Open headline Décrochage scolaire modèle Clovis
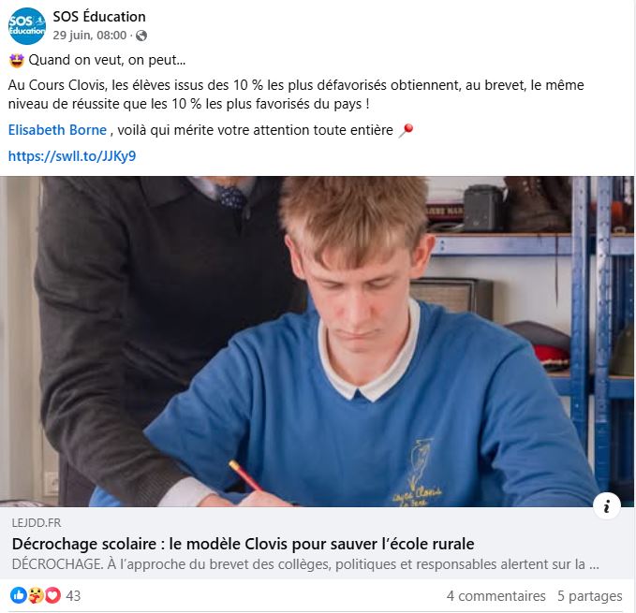The image size is (636, 613). pyautogui.click(x=243, y=544)
